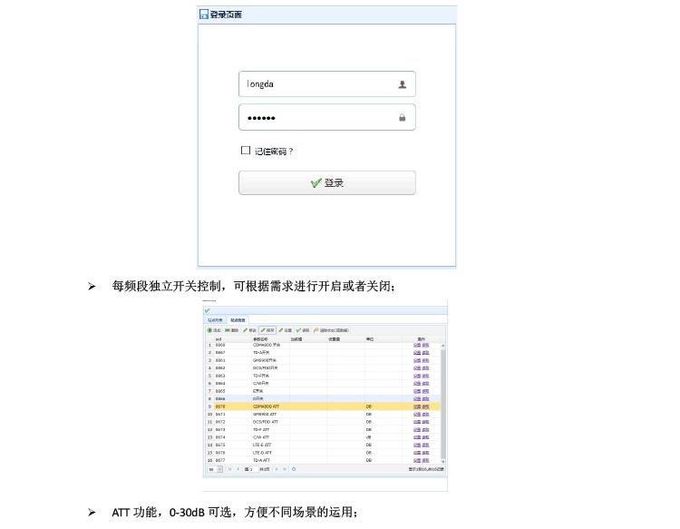Image resolution: width=680 pixels, height=529 pixels.
Task: Click the 删除 delete toolbar icon
Action: pyautogui.click(x=228, y=330)
